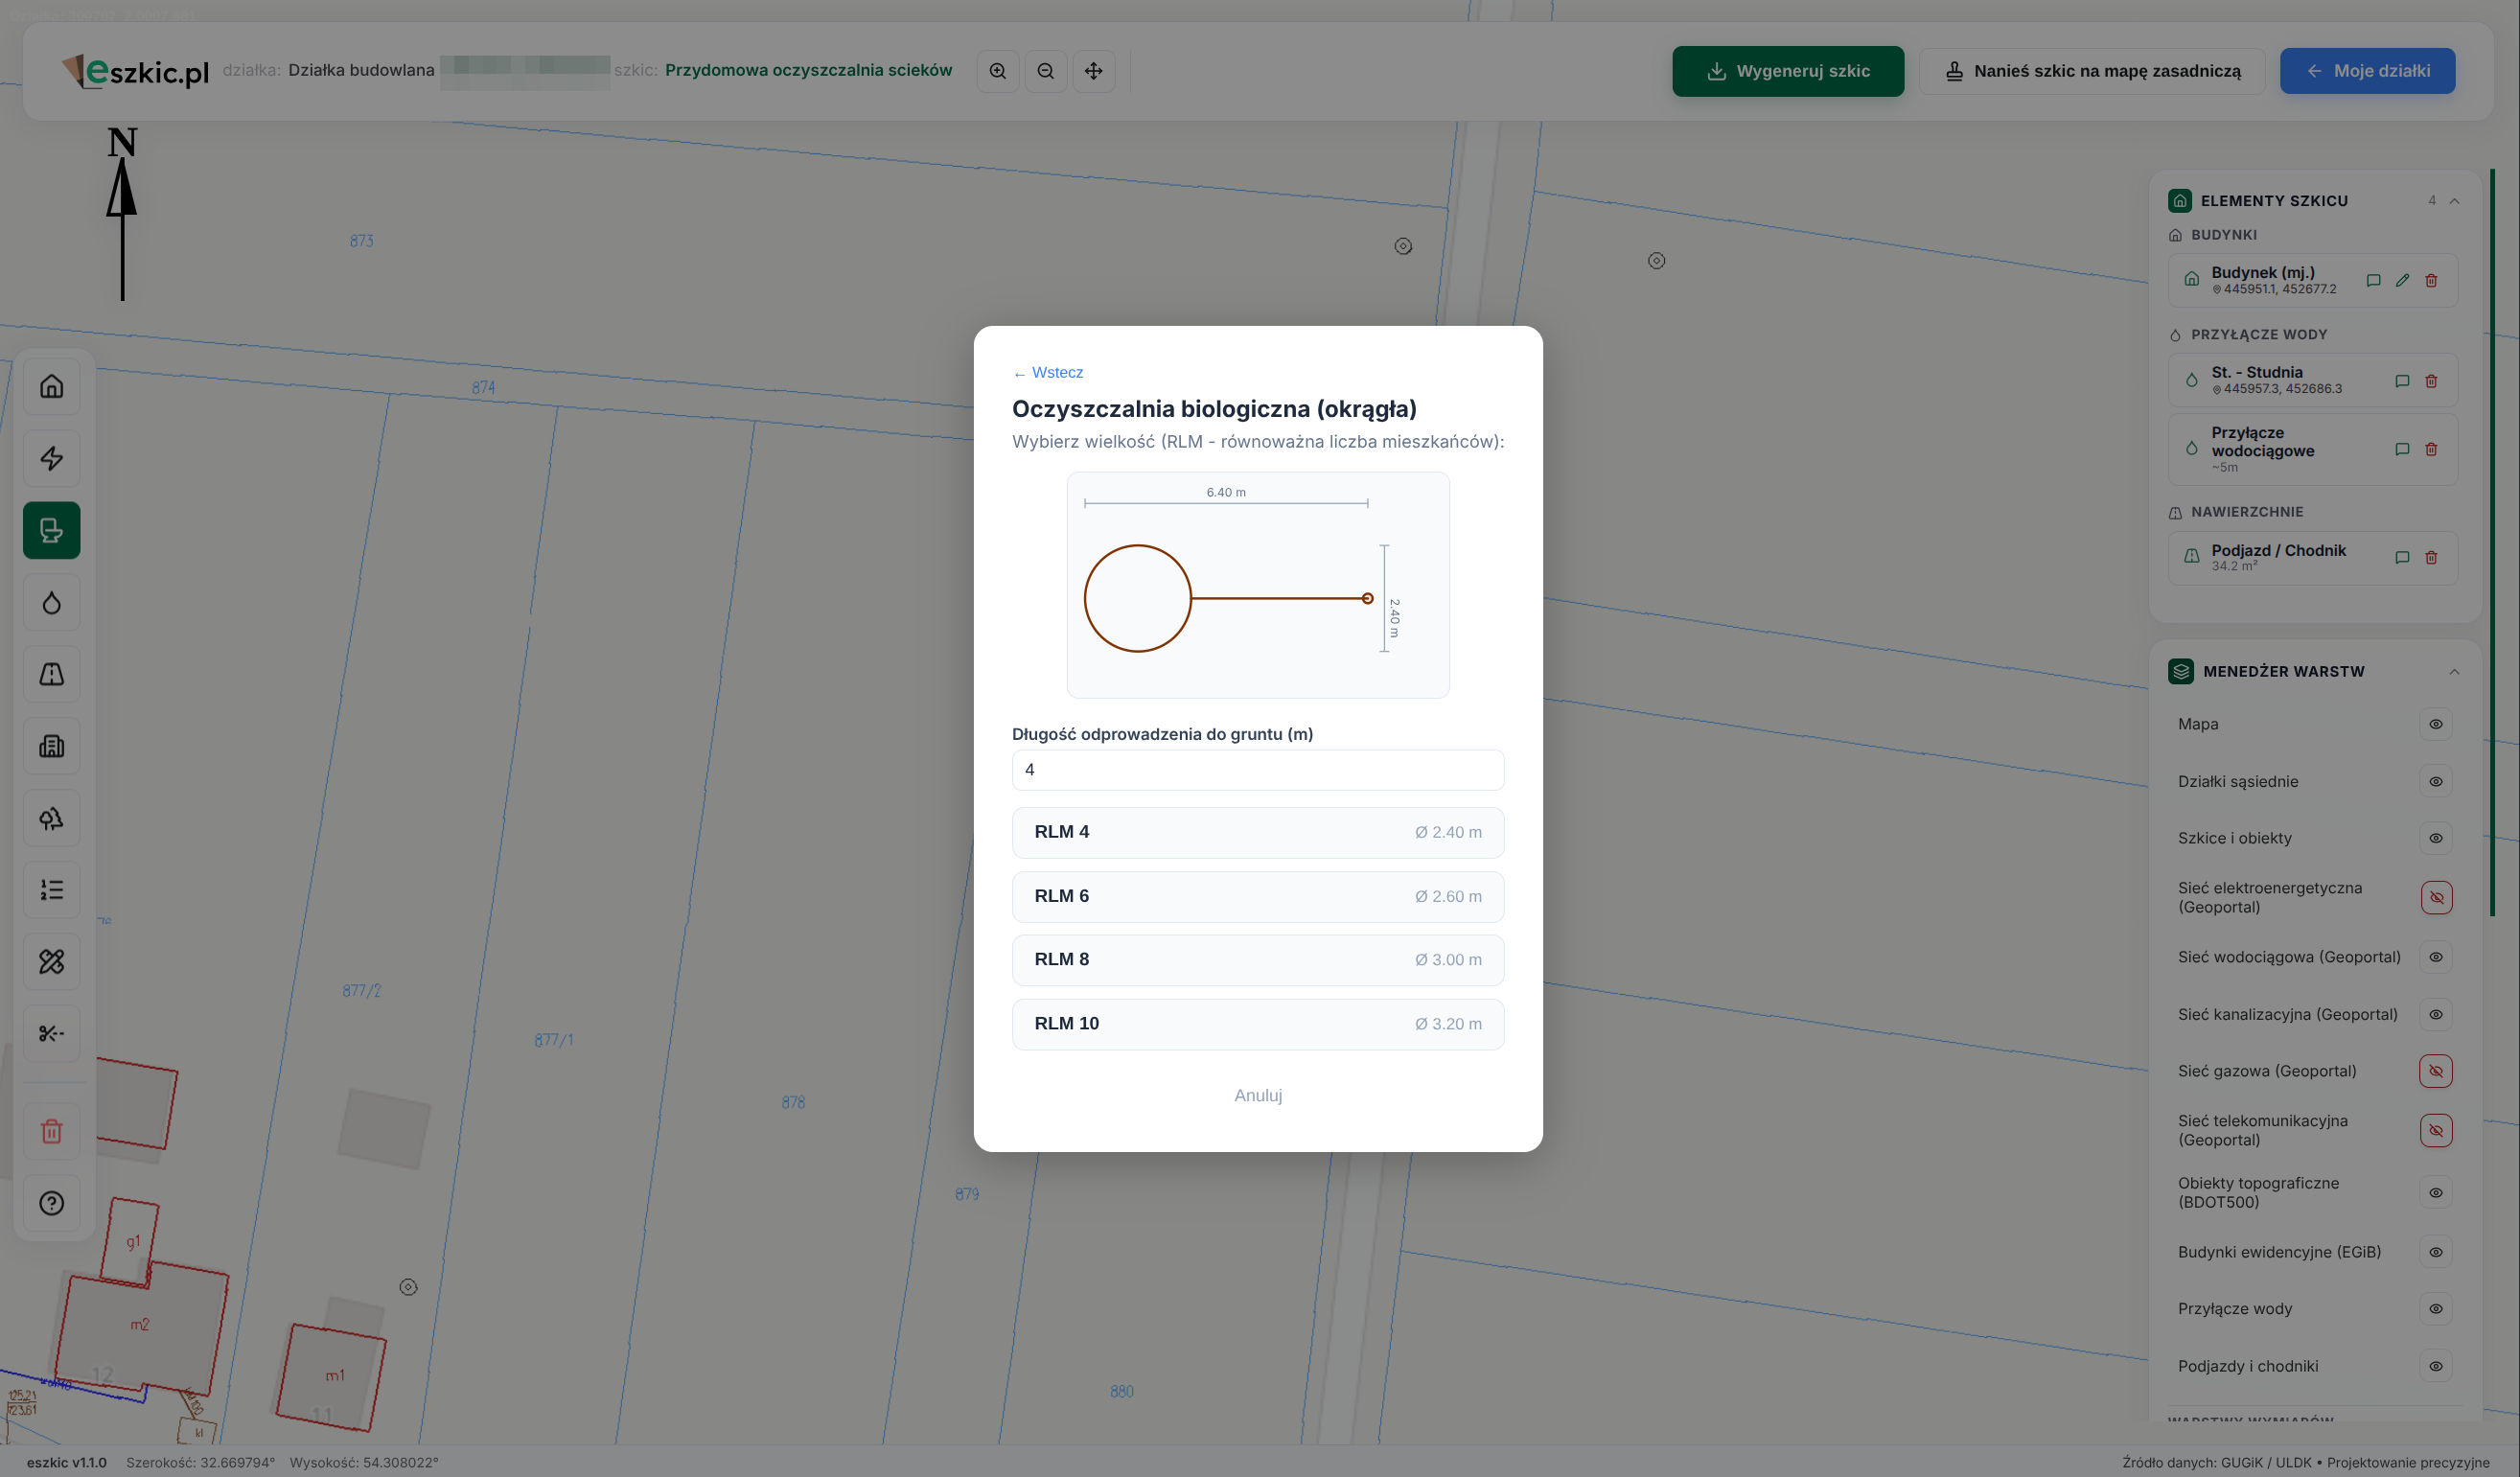Image resolution: width=2520 pixels, height=1477 pixels.
Task: Delete the St. - Studnia element
Action: click(x=2432, y=381)
